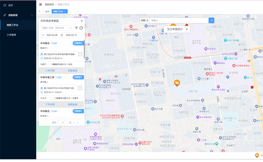The height and width of the screenshot is (162, 263).
Task: Open 查看轨迹 for the 车辆搭电 order
Action: tap(72, 71)
